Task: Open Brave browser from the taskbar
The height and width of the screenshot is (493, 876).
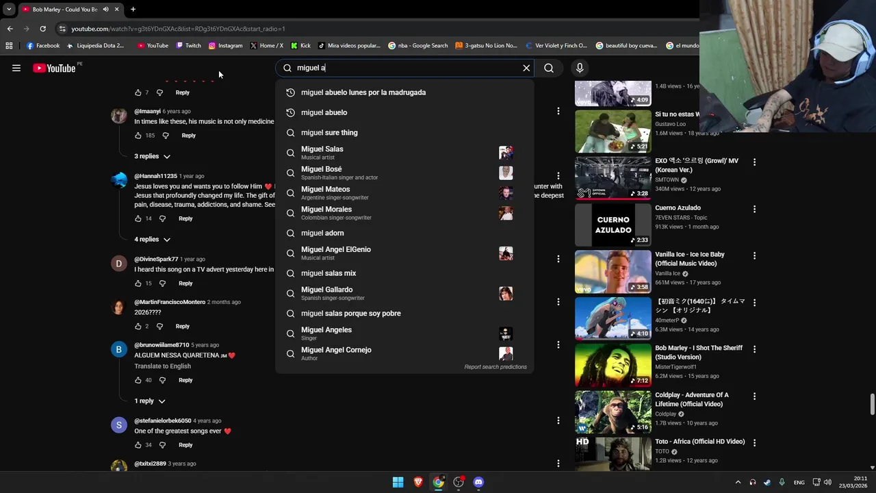Action: pos(418,482)
